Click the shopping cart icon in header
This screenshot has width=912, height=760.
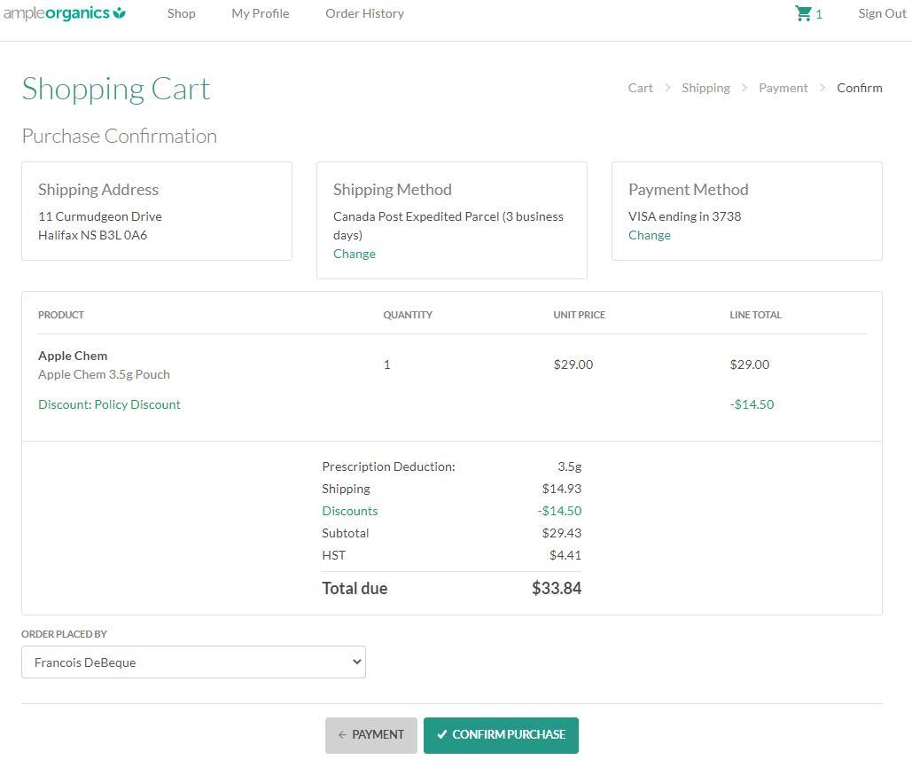click(803, 13)
